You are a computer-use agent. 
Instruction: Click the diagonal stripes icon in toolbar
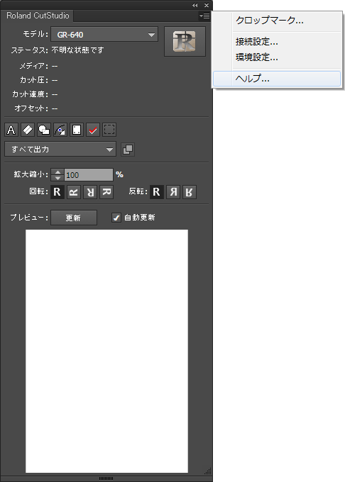pyautogui.click(x=28, y=130)
